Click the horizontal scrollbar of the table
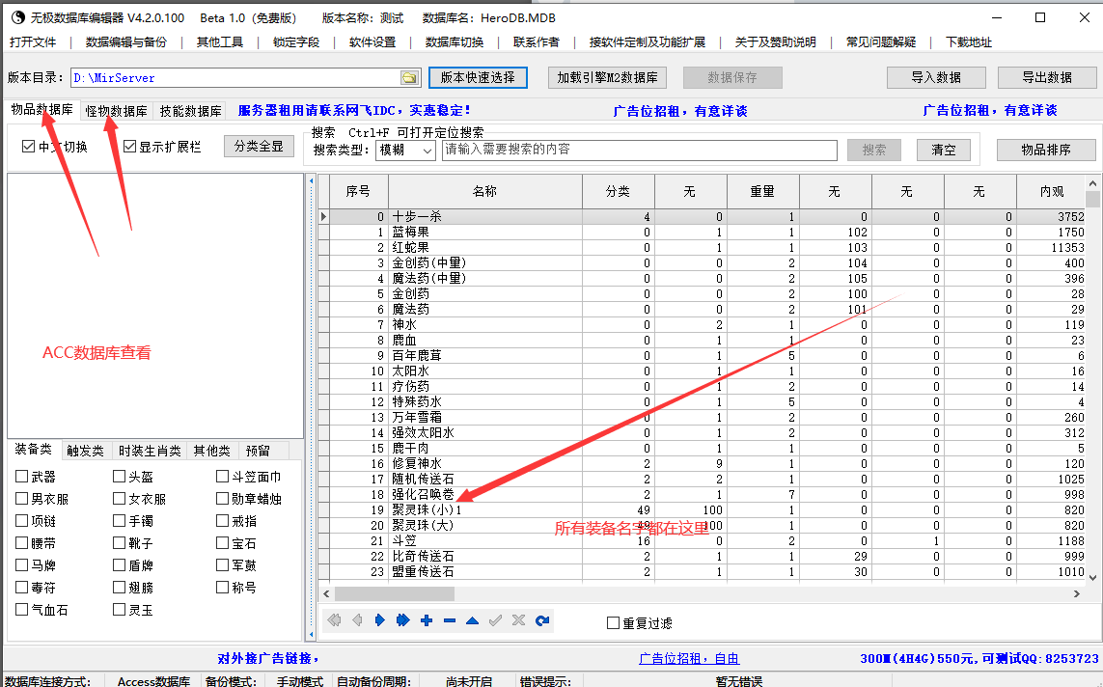Viewport: 1103px width, 687px height. [676, 593]
